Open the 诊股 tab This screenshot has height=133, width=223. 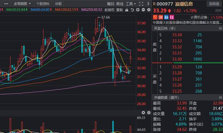click(x=58, y=4)
